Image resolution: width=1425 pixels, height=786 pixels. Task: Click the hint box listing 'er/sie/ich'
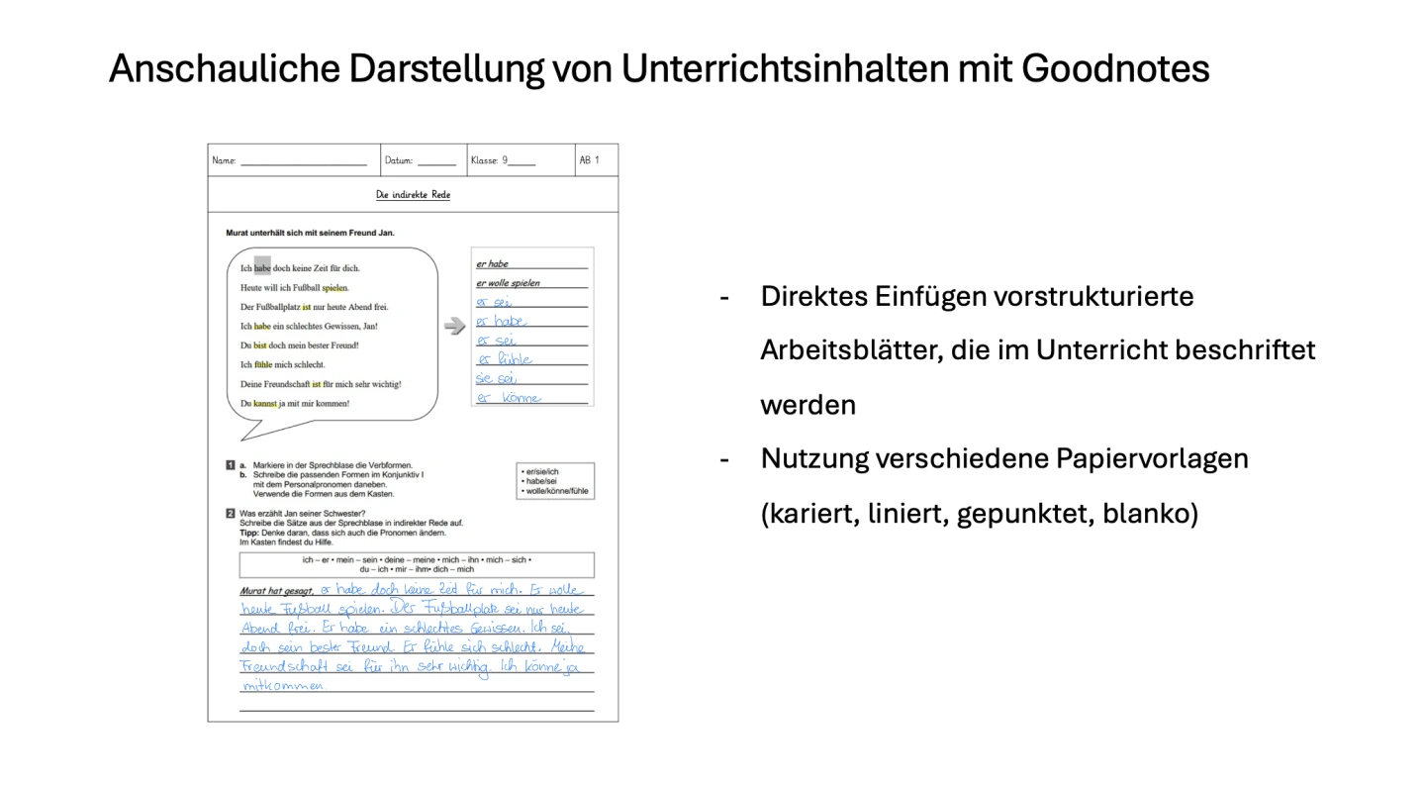click(x=554, y=481)
